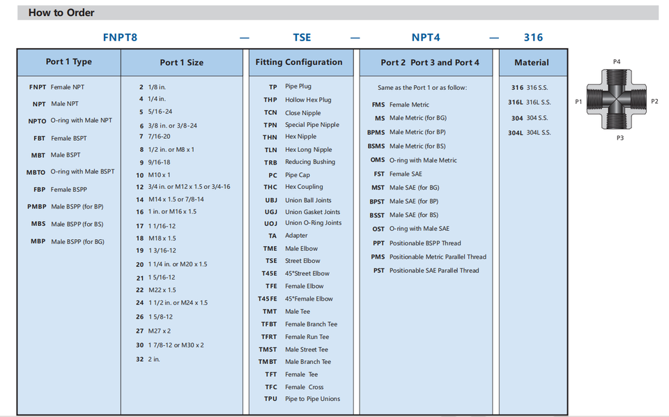
Task: Click the 'FBP Female BSPP' entry
Action: pyautogui.click(x=60, y=190)
